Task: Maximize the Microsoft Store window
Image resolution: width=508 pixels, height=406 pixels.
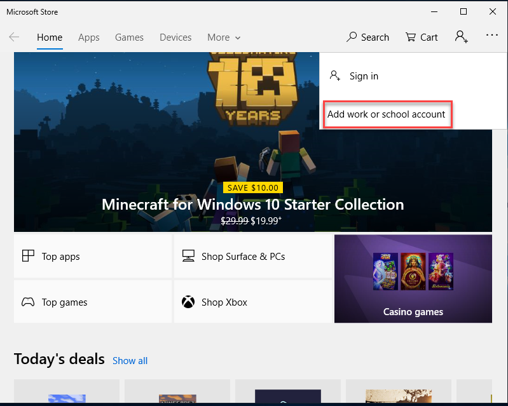Action: point(463,11)
